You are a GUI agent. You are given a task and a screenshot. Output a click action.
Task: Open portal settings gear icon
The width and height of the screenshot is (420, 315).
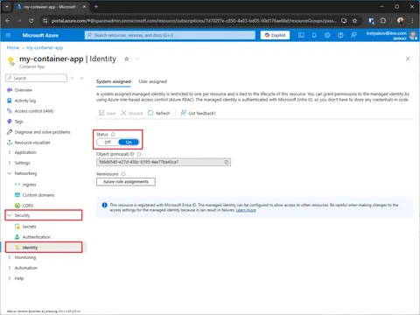[327, 35]
